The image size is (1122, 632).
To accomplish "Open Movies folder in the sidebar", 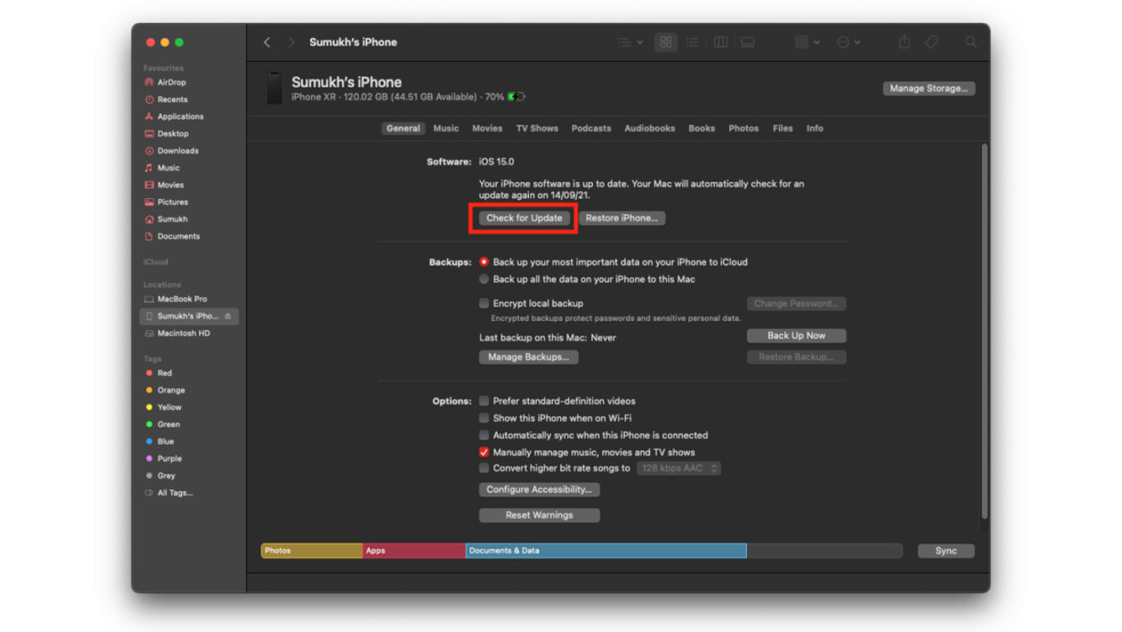I will (170, 185).
